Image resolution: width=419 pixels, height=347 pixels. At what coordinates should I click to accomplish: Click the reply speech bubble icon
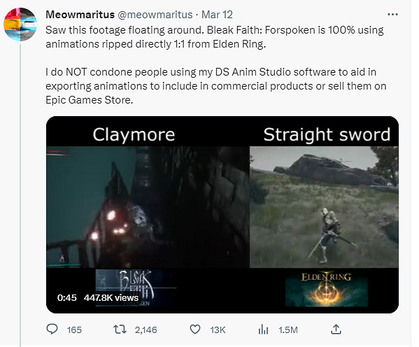tap(52, 329)
